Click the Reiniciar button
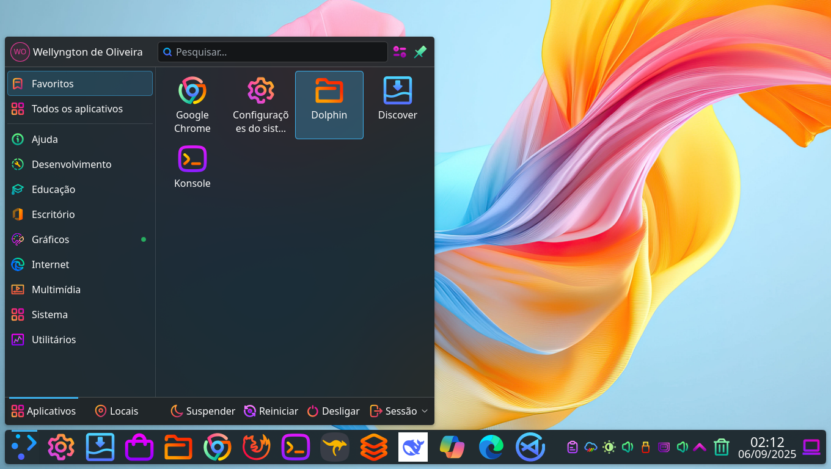This screenshot has width=831, height=469. pyautogui.click(x=271, y=411)
